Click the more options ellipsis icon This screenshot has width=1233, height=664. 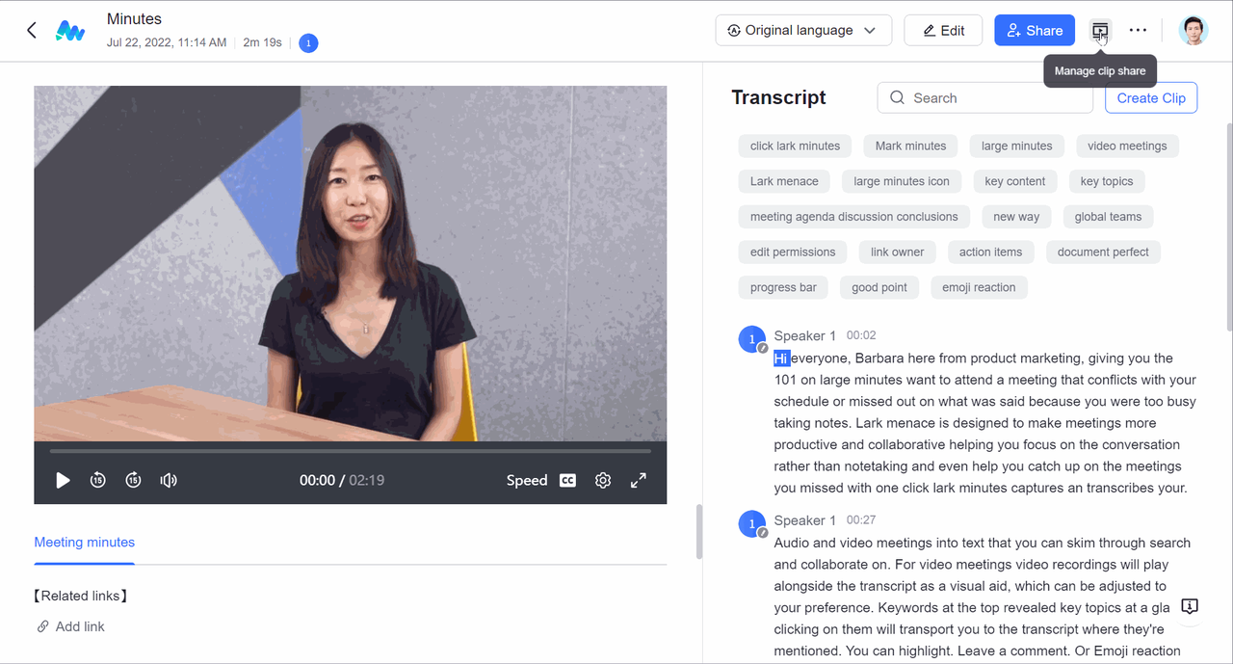[x=1138, y=30]
